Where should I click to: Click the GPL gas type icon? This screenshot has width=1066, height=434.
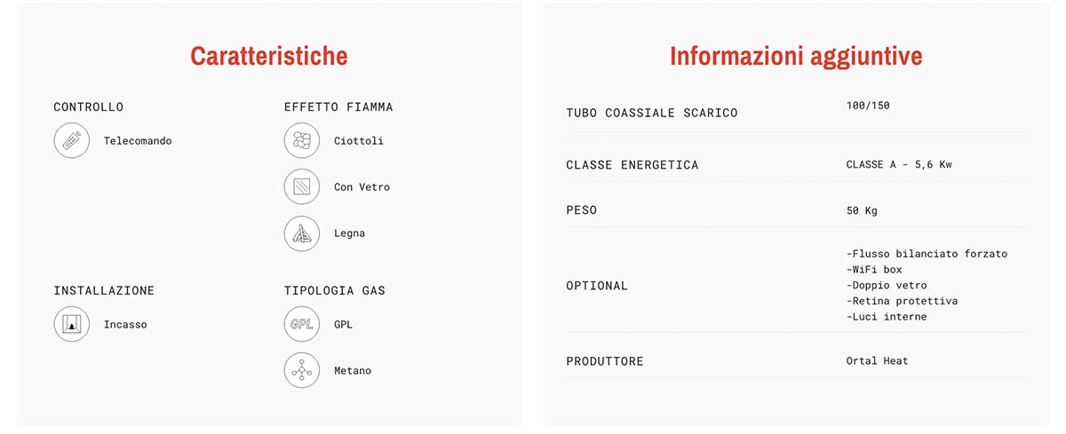[301, 325]
